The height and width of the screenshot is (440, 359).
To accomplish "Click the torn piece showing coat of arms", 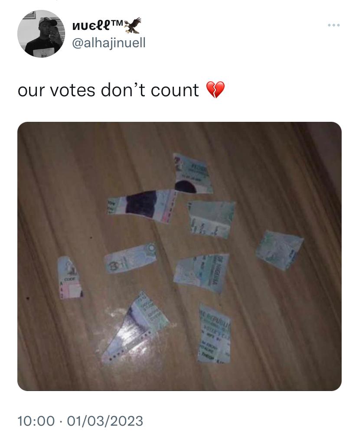I will [130, 258].
